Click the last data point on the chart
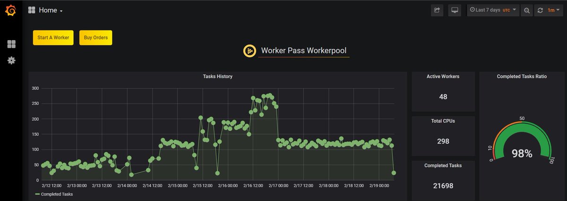567x201 pixels. pyautogui.click(x=394, y=173)
